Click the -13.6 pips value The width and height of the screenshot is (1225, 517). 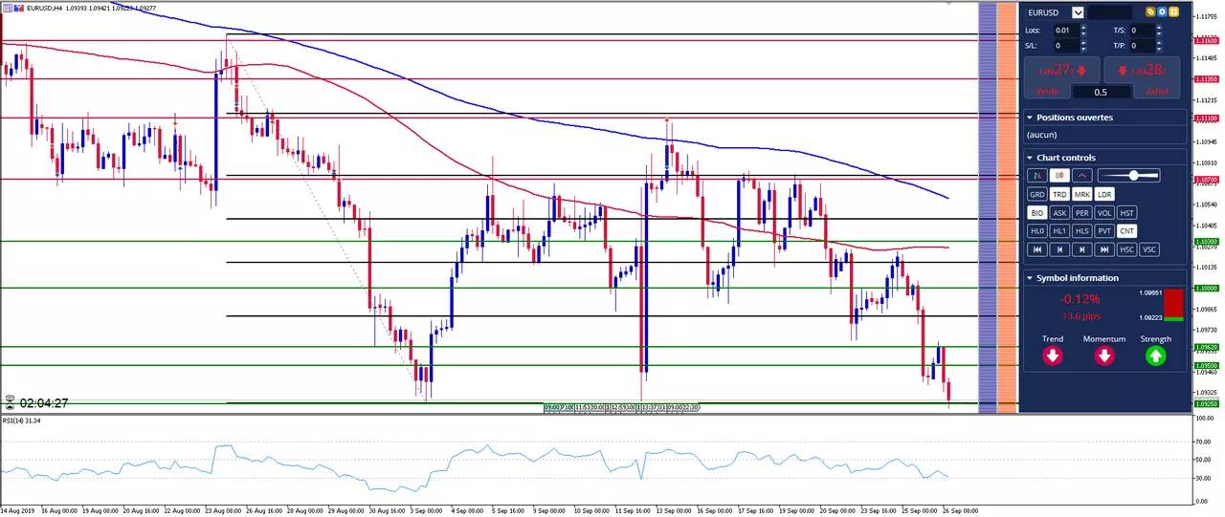1080,316
